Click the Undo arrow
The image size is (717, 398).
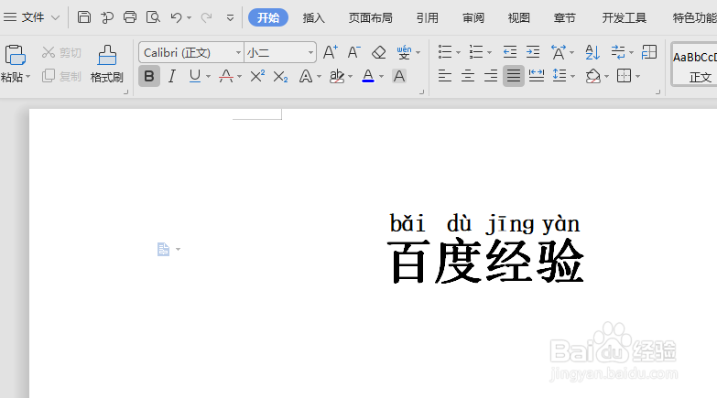[176, 17]
